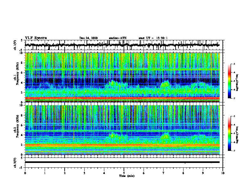Viewport: 251px width, 194px height.
Task: Click the ch.3 flat voltage trace
Action: tap(122, 162)
